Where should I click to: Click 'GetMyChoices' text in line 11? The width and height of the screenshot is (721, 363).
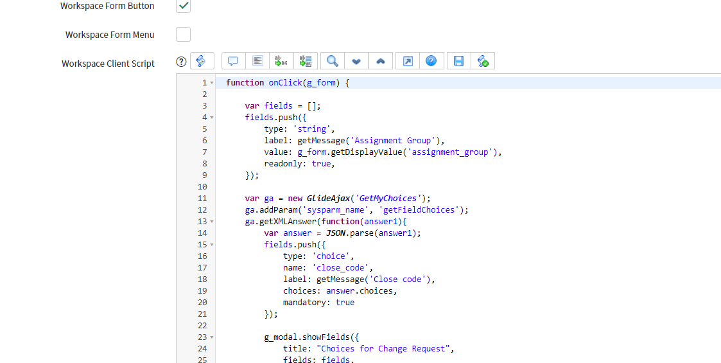388,199
